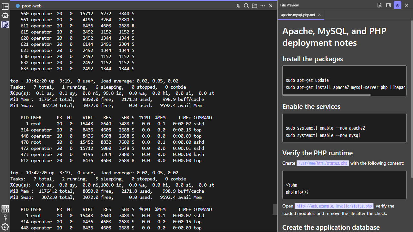Click the document preview icon in File Preview header
Viewport: 413px width, 232px height.
(x=380, y=5)
